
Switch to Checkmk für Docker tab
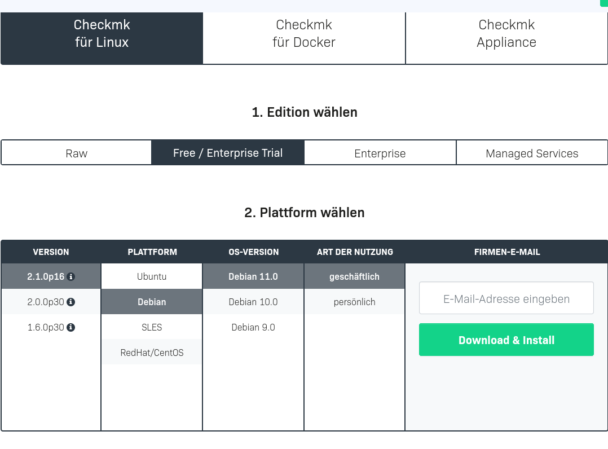click(x=303, y=34)
